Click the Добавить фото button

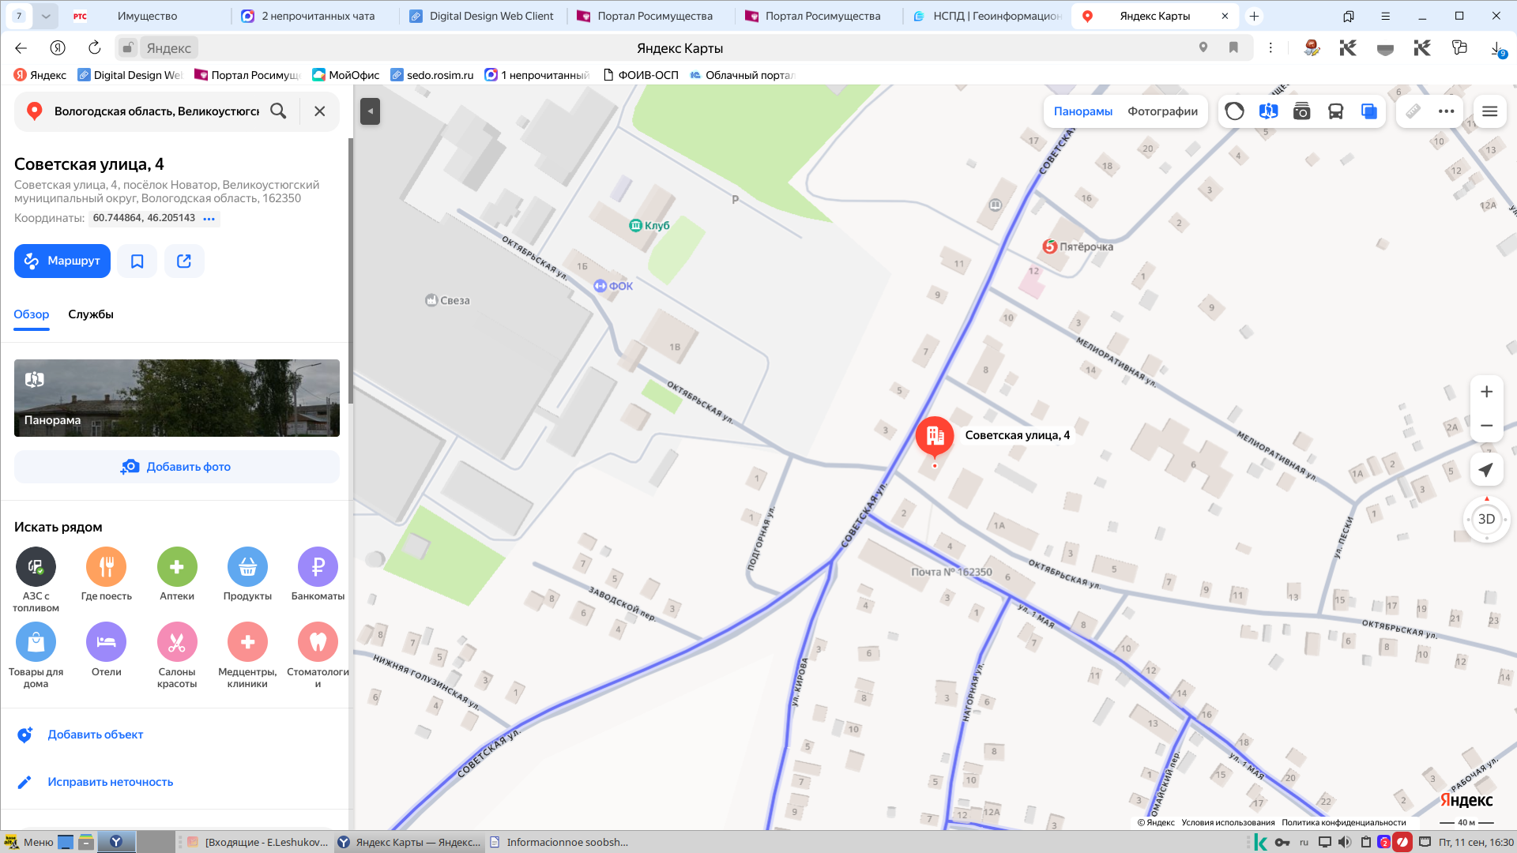coord(177,467)
